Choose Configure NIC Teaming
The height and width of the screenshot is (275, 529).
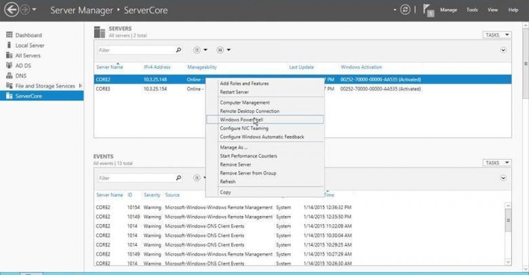[x=264, y=128]
